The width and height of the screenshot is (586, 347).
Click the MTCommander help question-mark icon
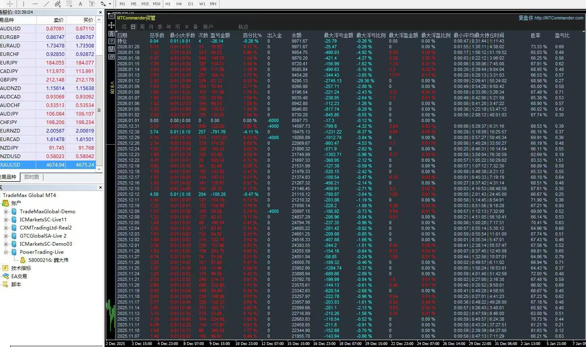click(x=111, y=41)
